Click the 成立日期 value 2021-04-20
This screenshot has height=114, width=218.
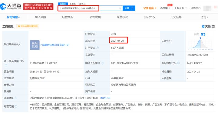[x=117, y=41]
